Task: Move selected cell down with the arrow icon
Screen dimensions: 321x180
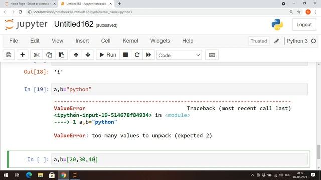Action: (x=88, y=55)
